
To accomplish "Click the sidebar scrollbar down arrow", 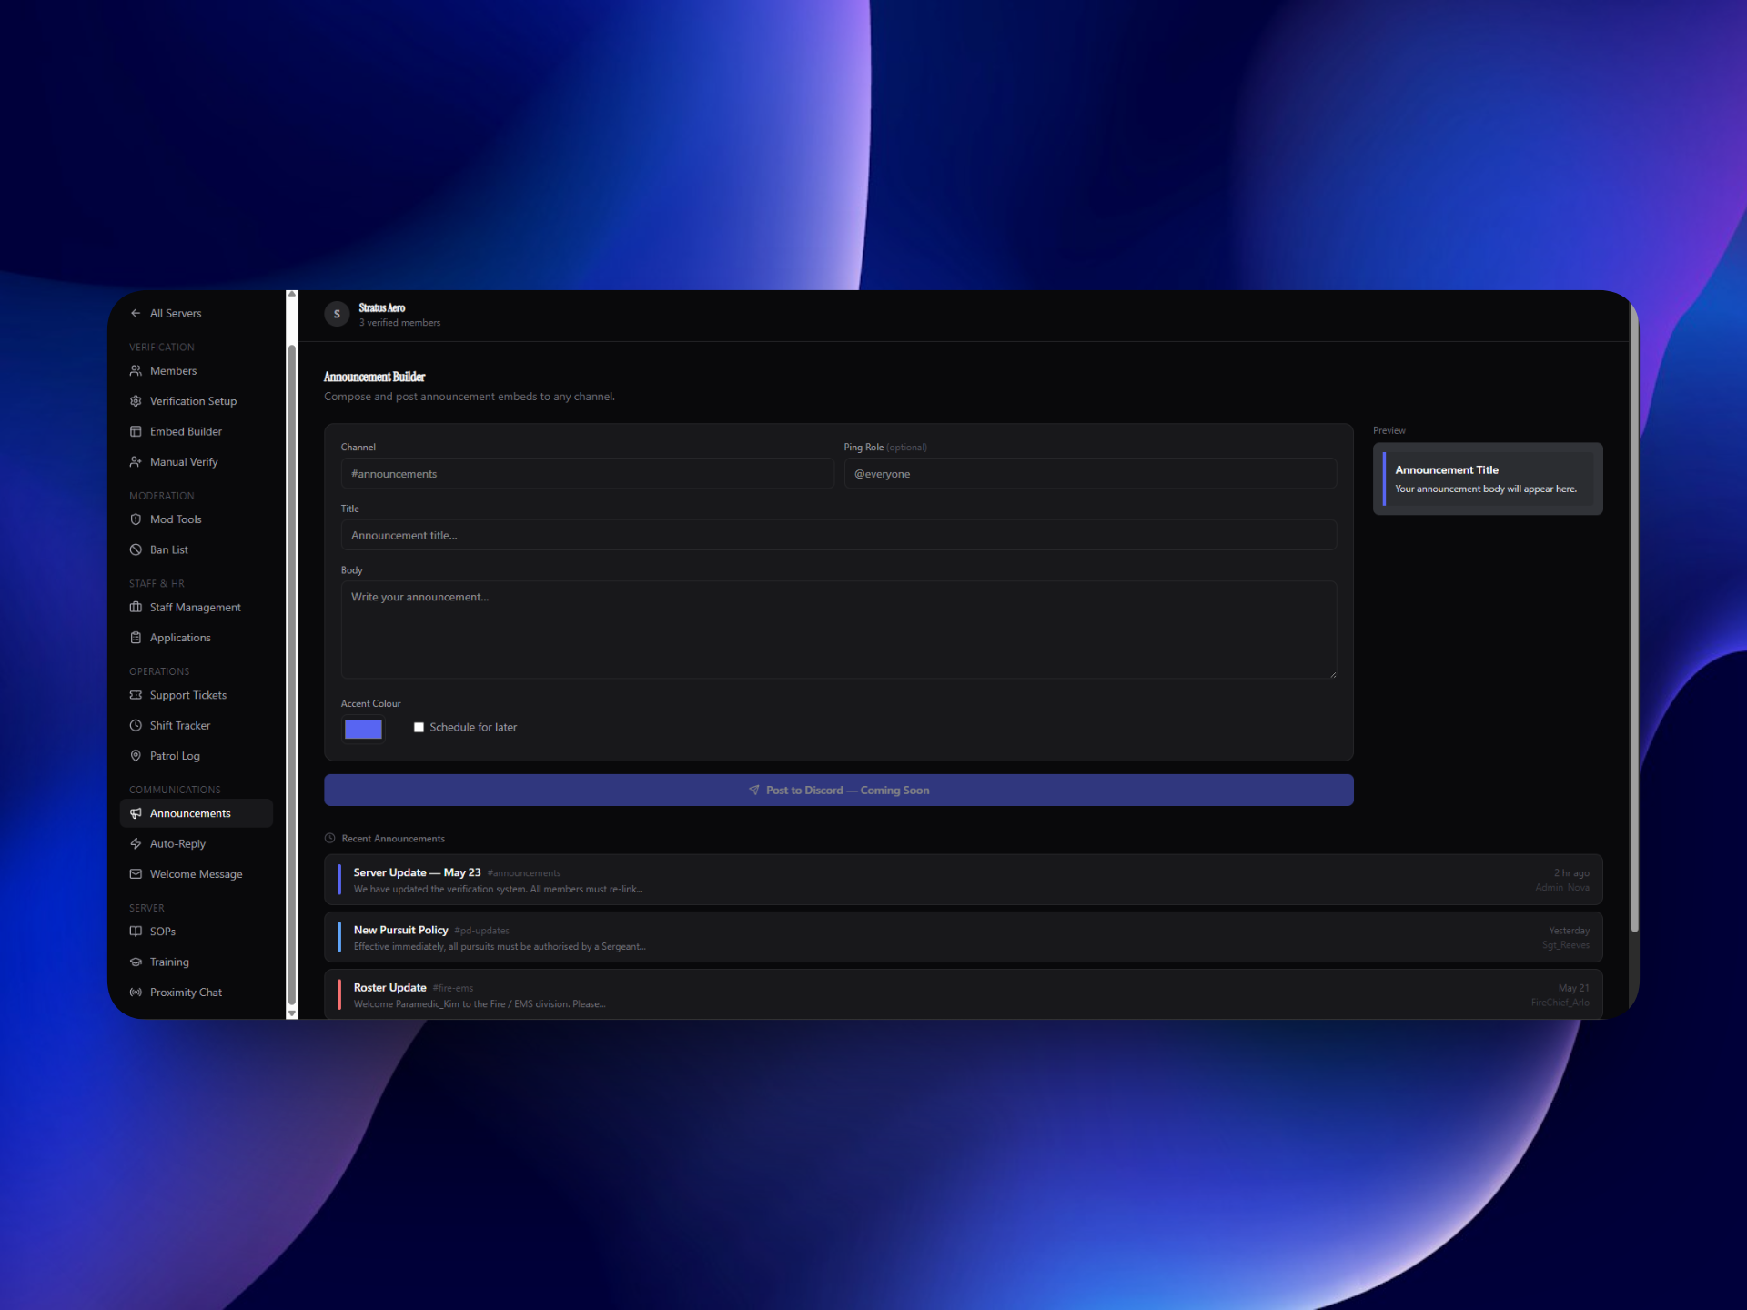I will (292, 1013).
